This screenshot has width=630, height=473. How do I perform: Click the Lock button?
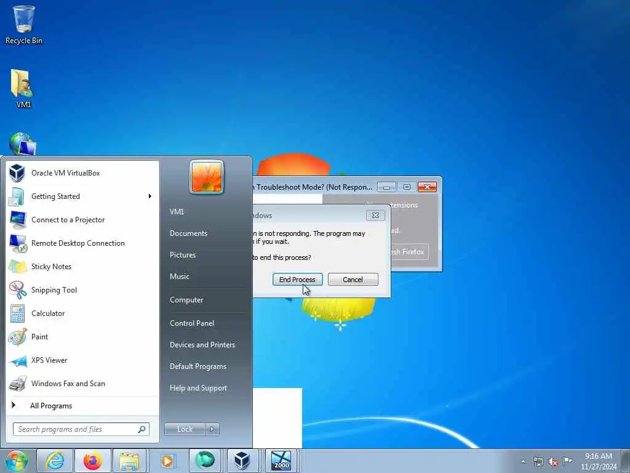[185, 429]
